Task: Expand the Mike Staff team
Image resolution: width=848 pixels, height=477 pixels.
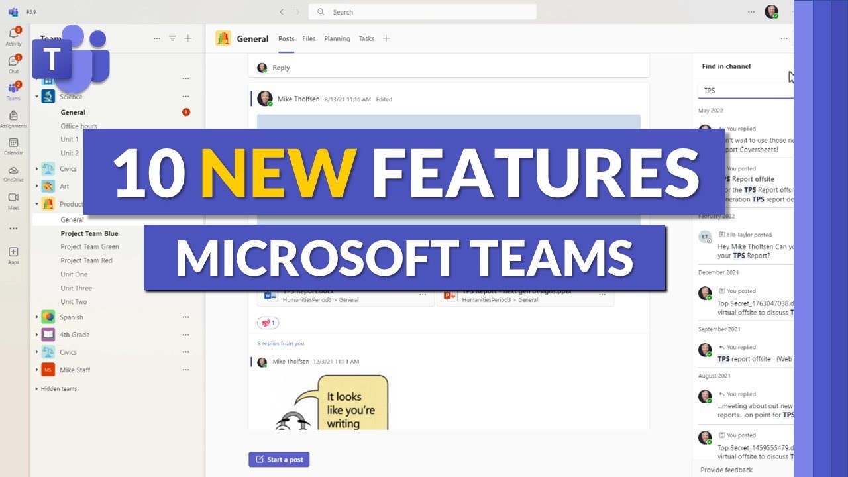Action: (x=37, y=370)
